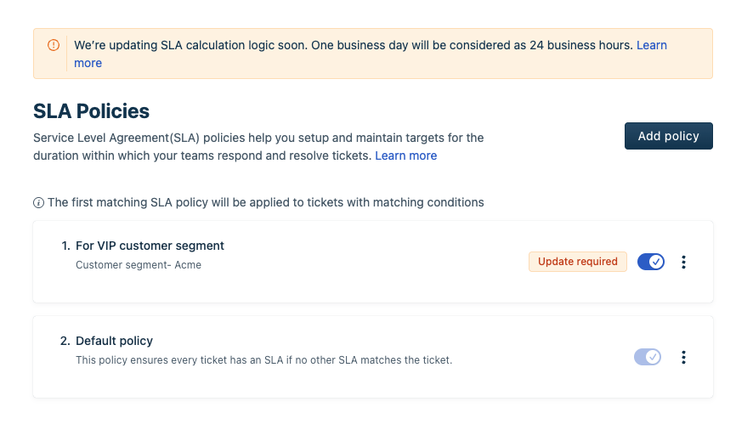Open the Default policy title
Screen dimensions: 753x424
(114, 341)
